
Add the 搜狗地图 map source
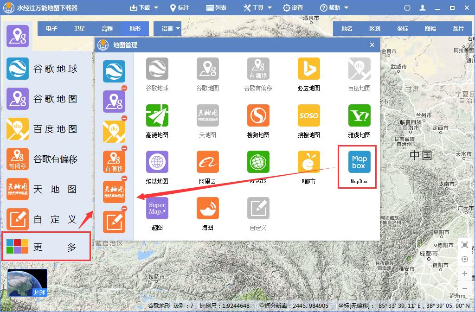258,115
